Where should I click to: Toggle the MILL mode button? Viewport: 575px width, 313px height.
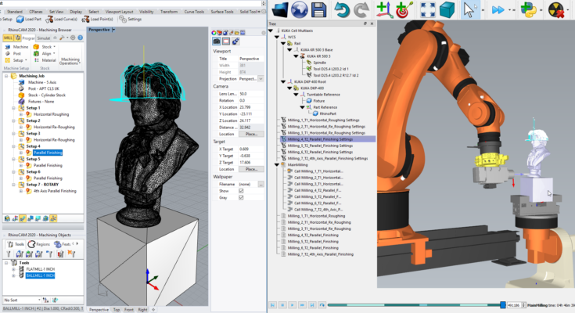coord(8,38)
